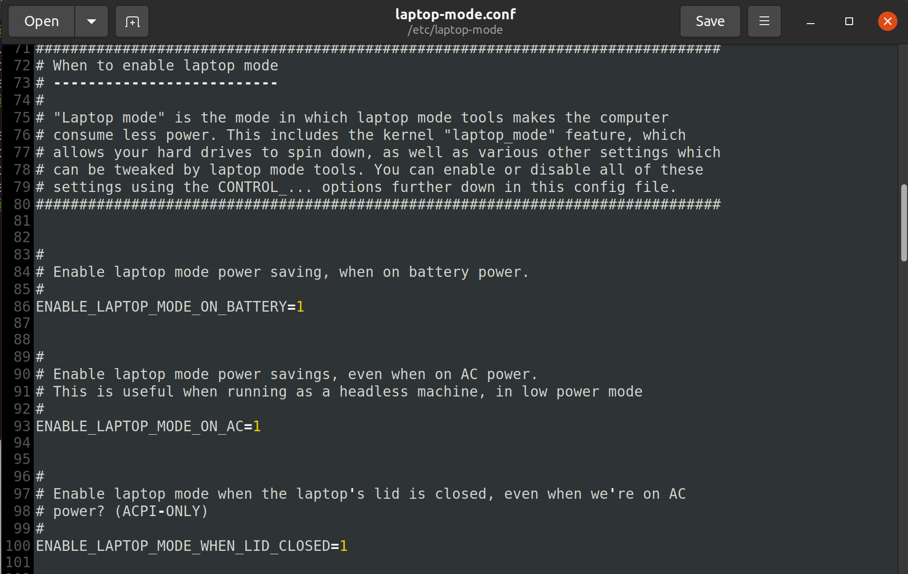
Task: Minimize the editor window
Action: coord(811,21)
